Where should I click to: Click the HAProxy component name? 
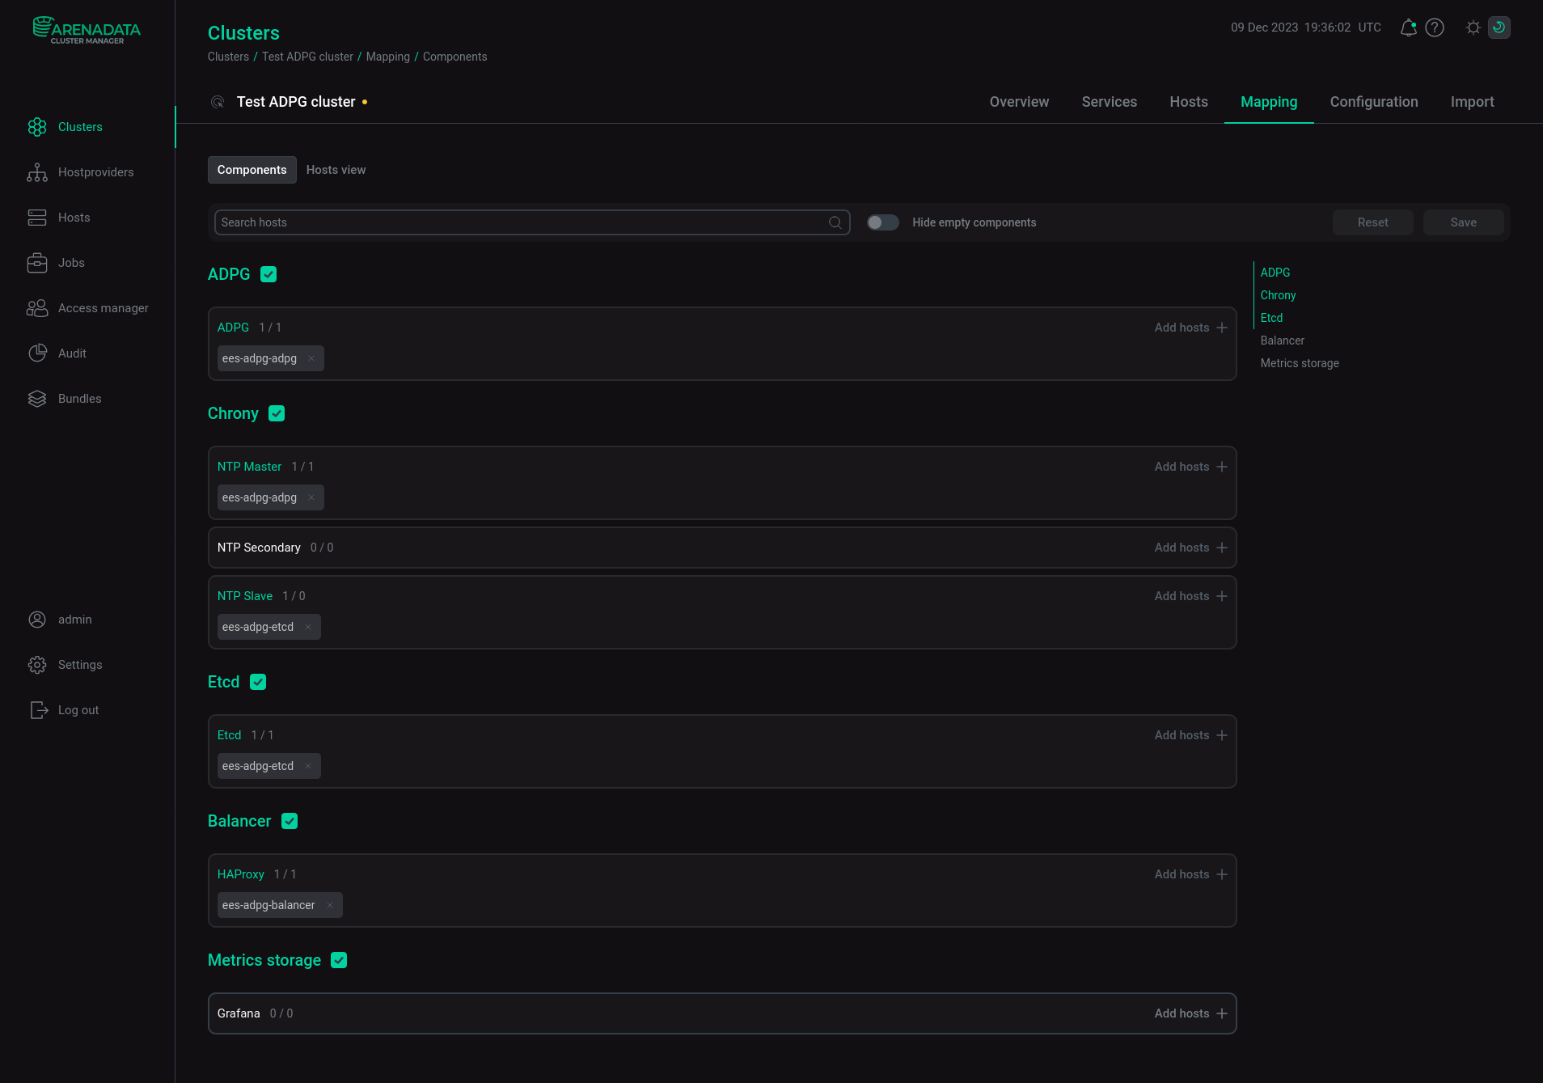click(240, 874)
